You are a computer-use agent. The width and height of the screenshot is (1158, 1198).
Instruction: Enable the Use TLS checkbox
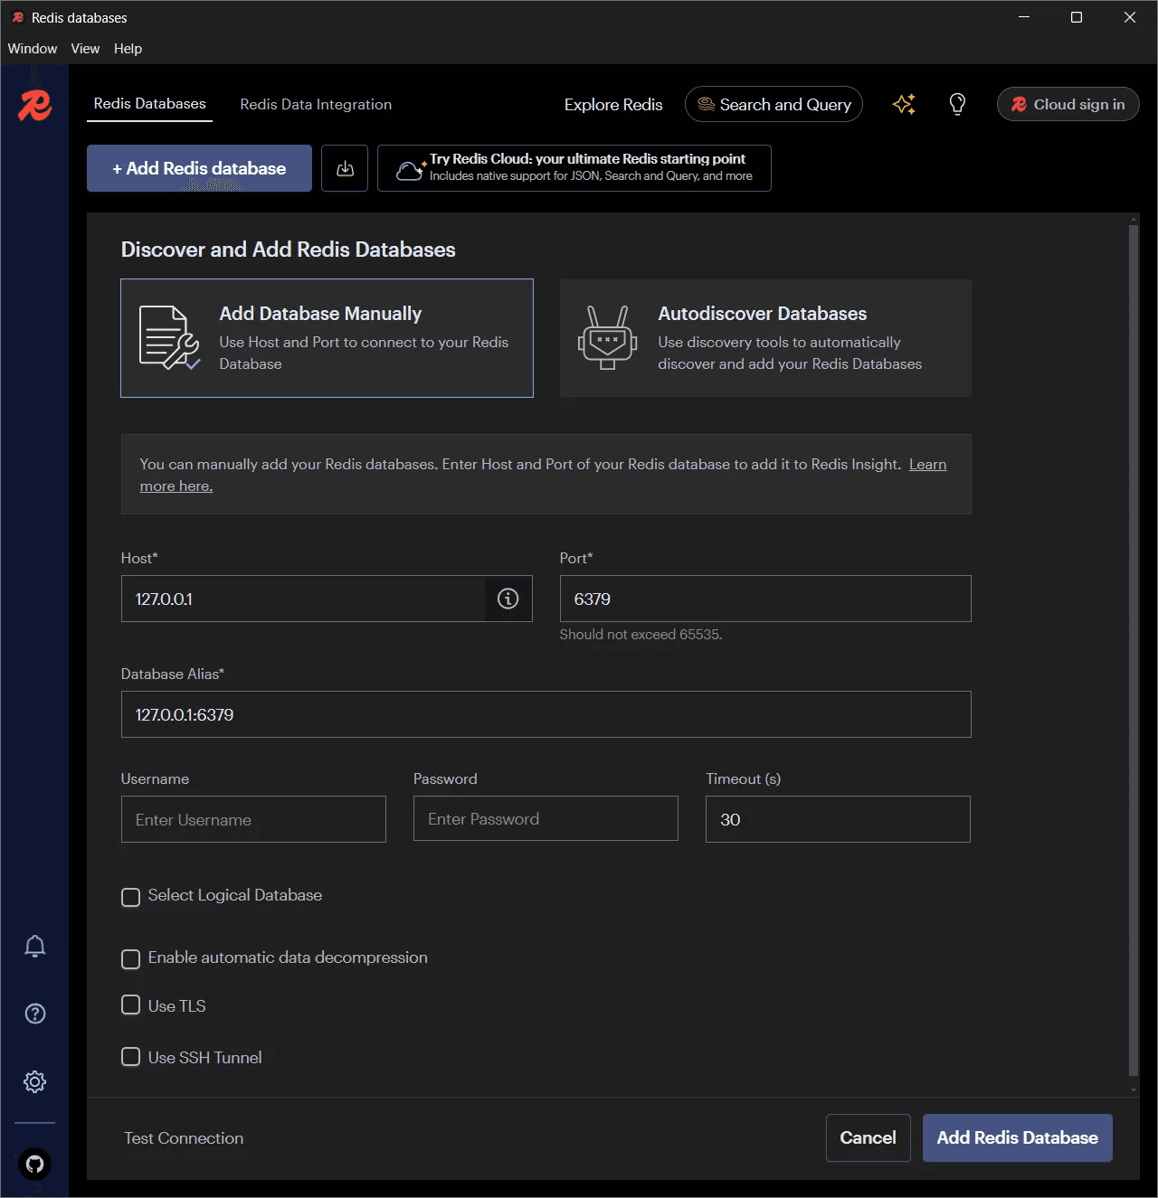[130, 1005]
